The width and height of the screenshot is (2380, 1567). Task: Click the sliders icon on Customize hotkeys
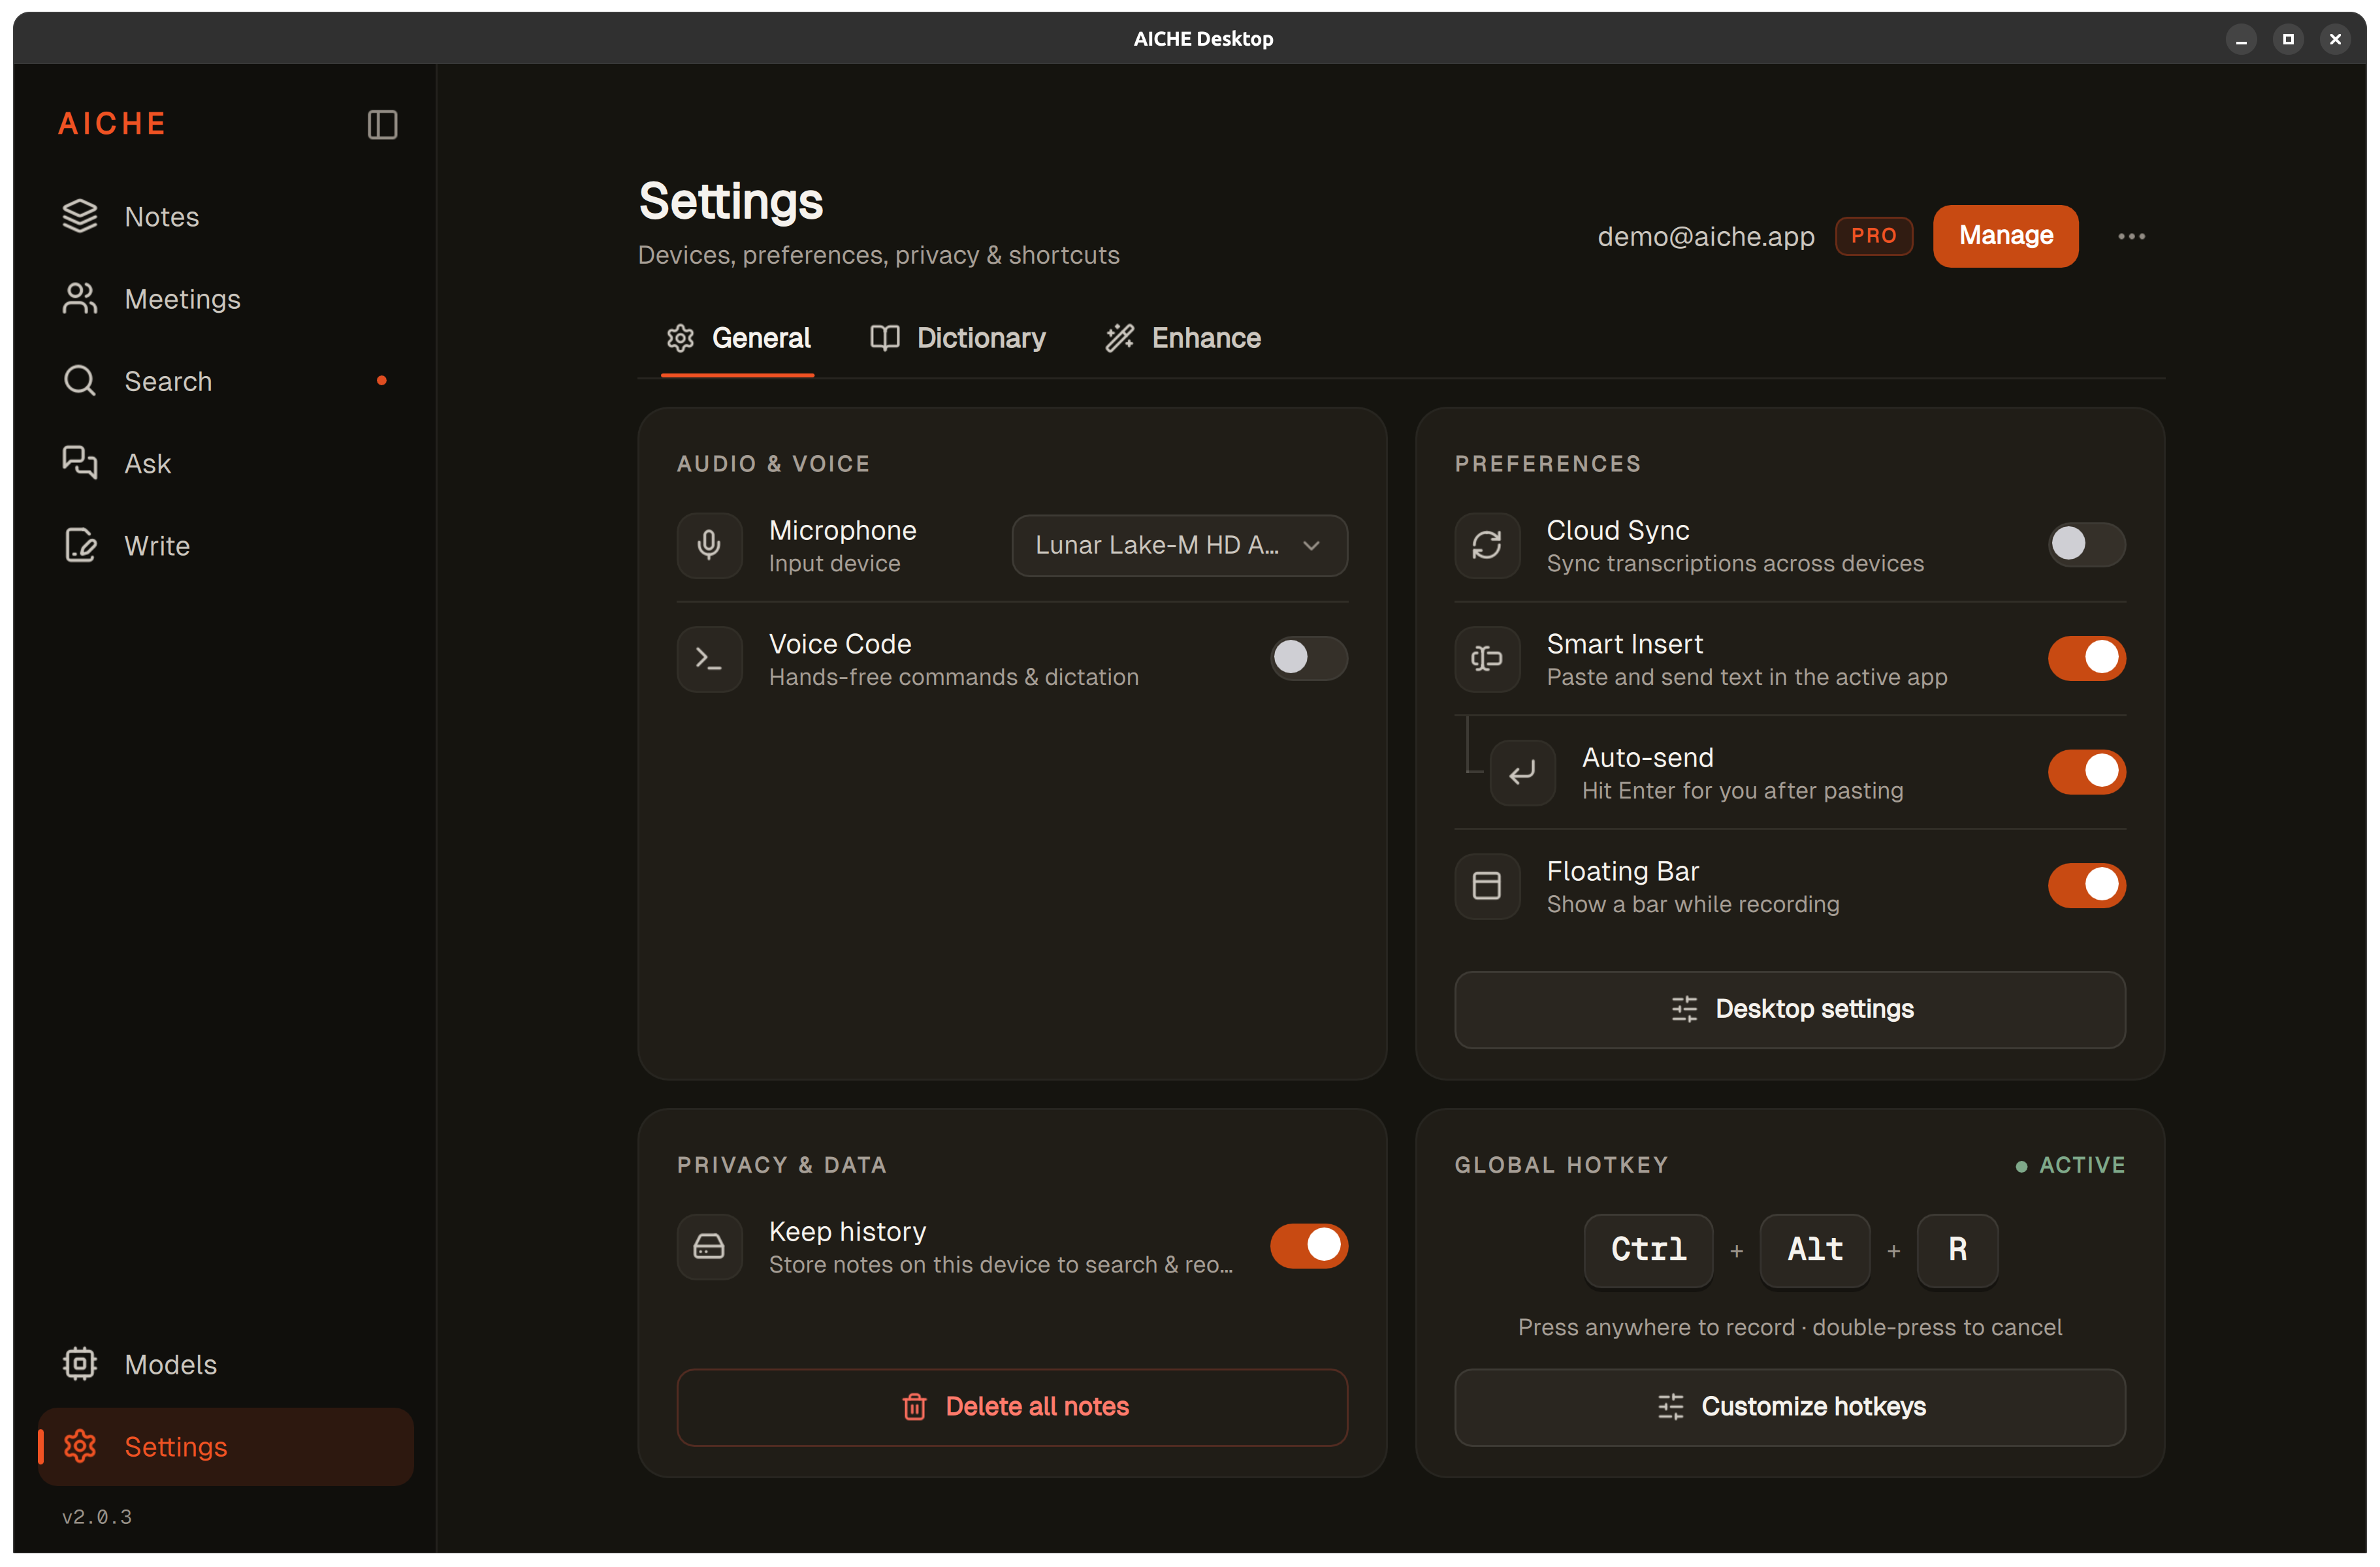click(1670, 1407)
